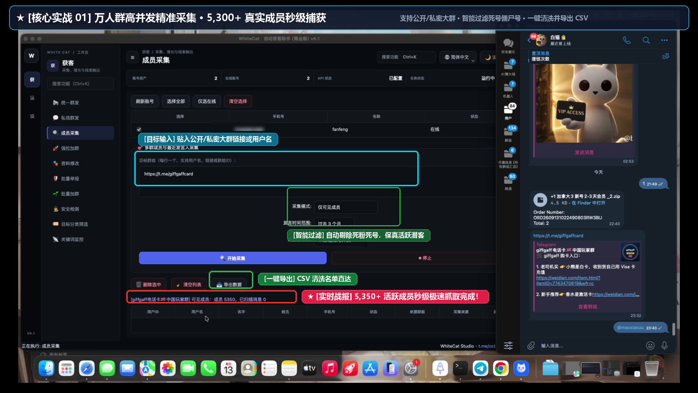Open the 用户 folder in Telegram
Image resolution: width=698 pixels, height=393 pixels.
(x=508, y=112)
